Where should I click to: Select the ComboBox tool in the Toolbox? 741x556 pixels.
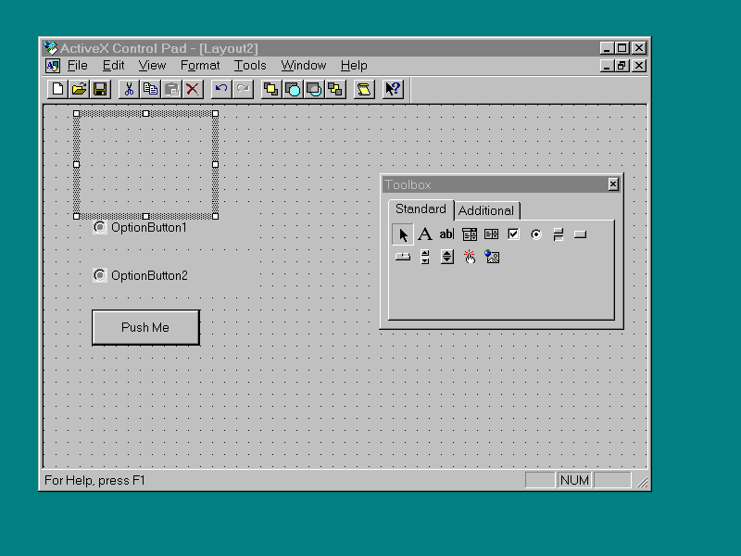[470, 234]
